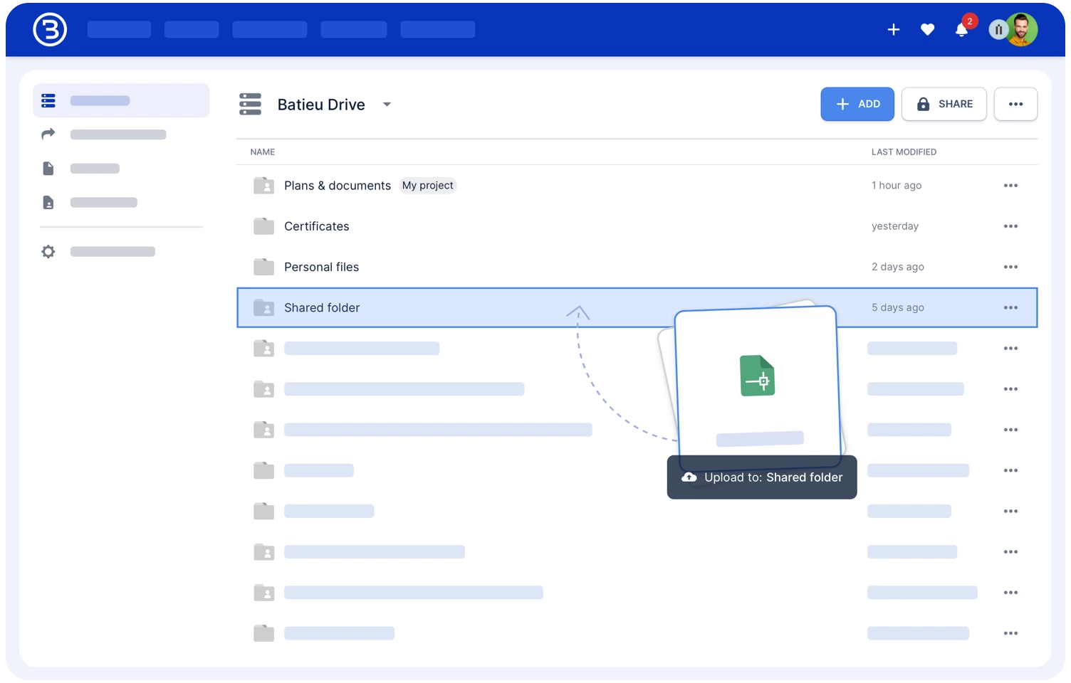Click the blue ADD button
Screen dimensions: 1071x683
click(857, 104)
